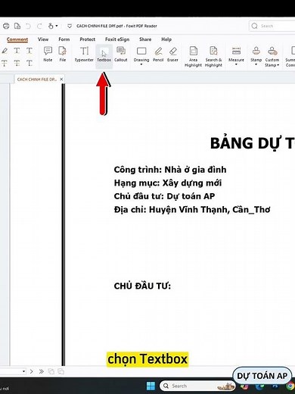The image size is (295, 394).
Task: Open the customize quick access toolbar arrow
Action: (x=70, y=26)
